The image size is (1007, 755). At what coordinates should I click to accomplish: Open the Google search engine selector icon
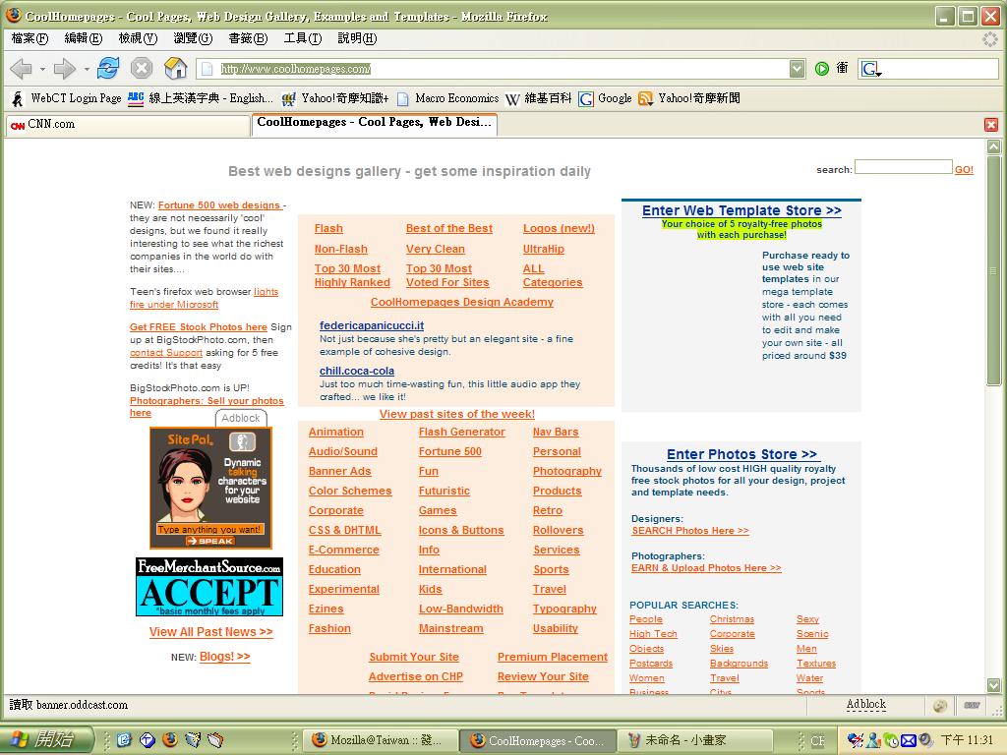pos(871,69)
